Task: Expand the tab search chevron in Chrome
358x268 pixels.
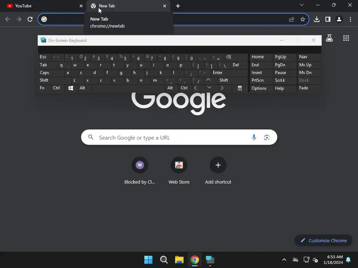Action: 302,5
